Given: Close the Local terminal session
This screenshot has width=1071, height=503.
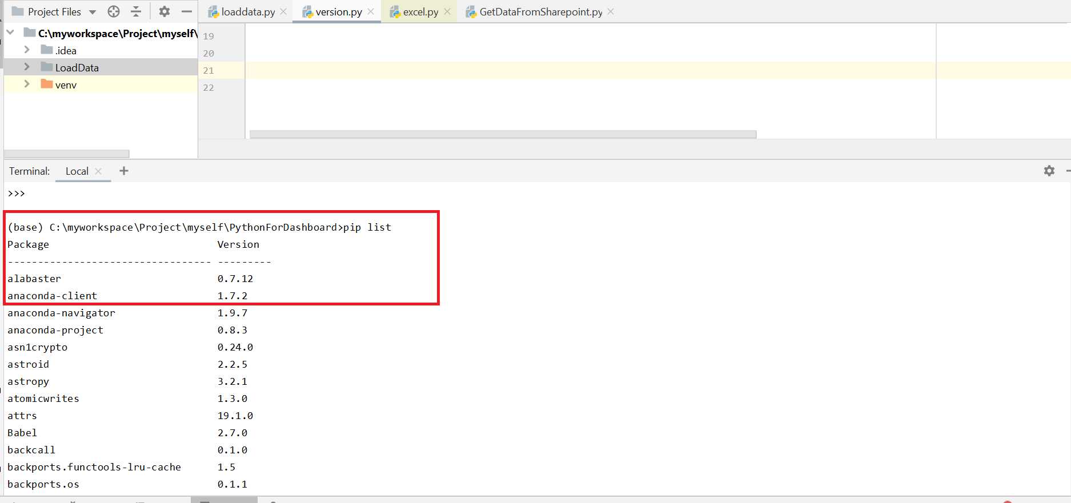Looking at the screenshot, I should (x=98, y=171).
